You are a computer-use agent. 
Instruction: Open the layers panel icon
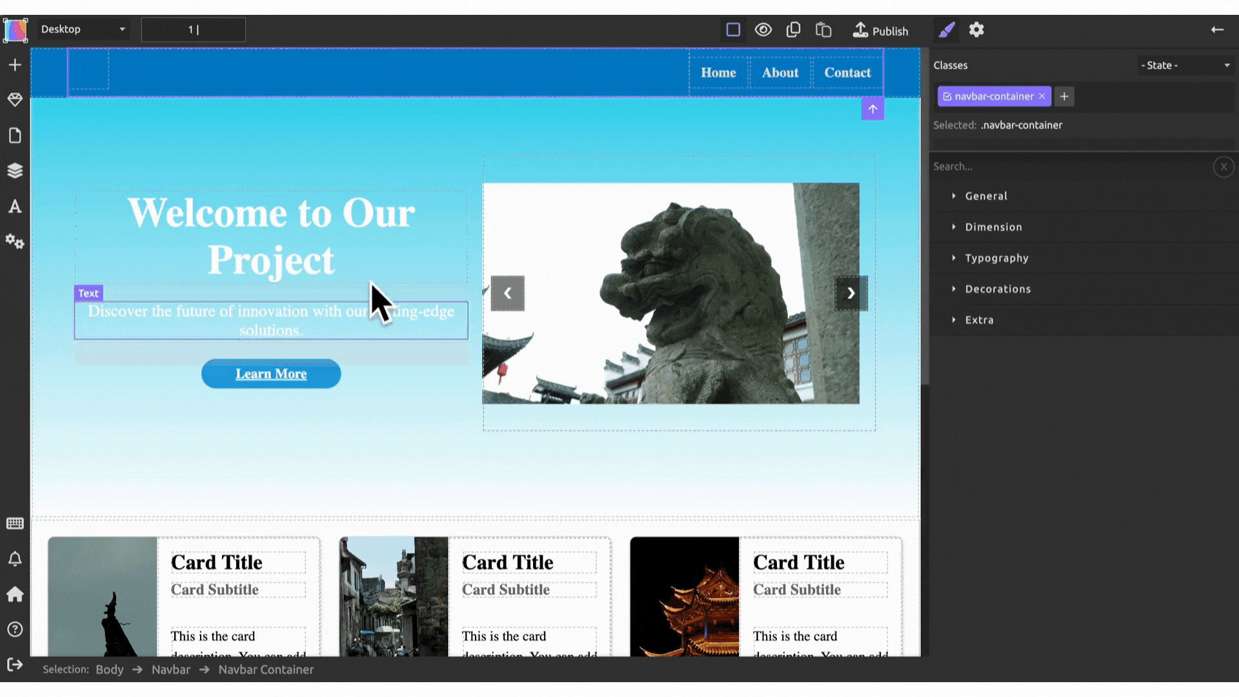coord(15,170)
